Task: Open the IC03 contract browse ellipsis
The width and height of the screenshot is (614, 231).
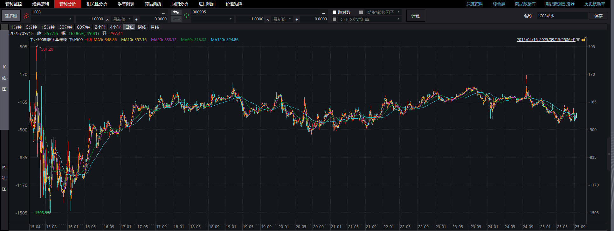Action: (163, 12)
